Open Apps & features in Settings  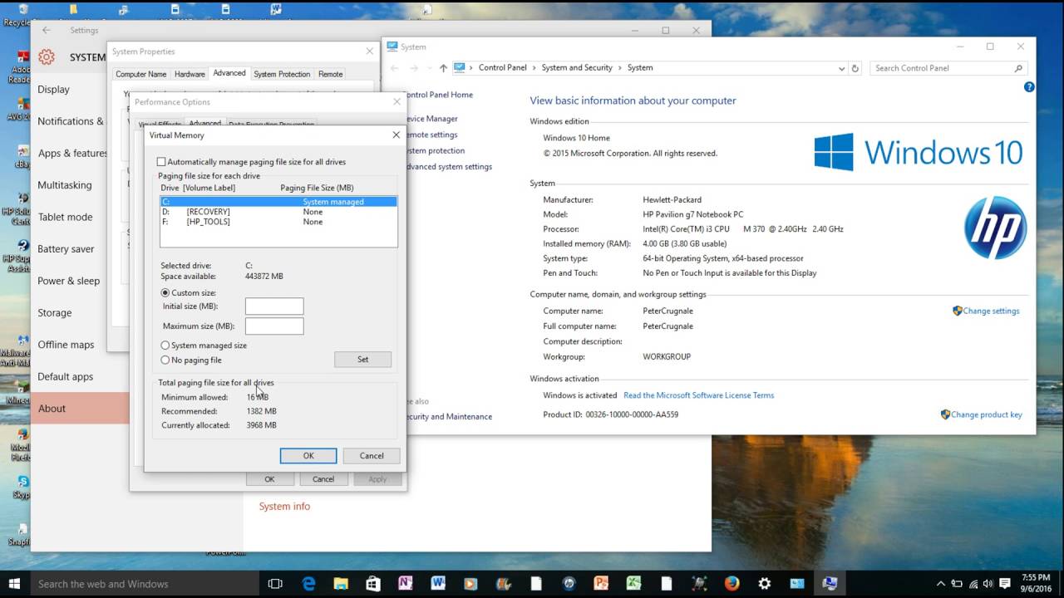point(72,154)
